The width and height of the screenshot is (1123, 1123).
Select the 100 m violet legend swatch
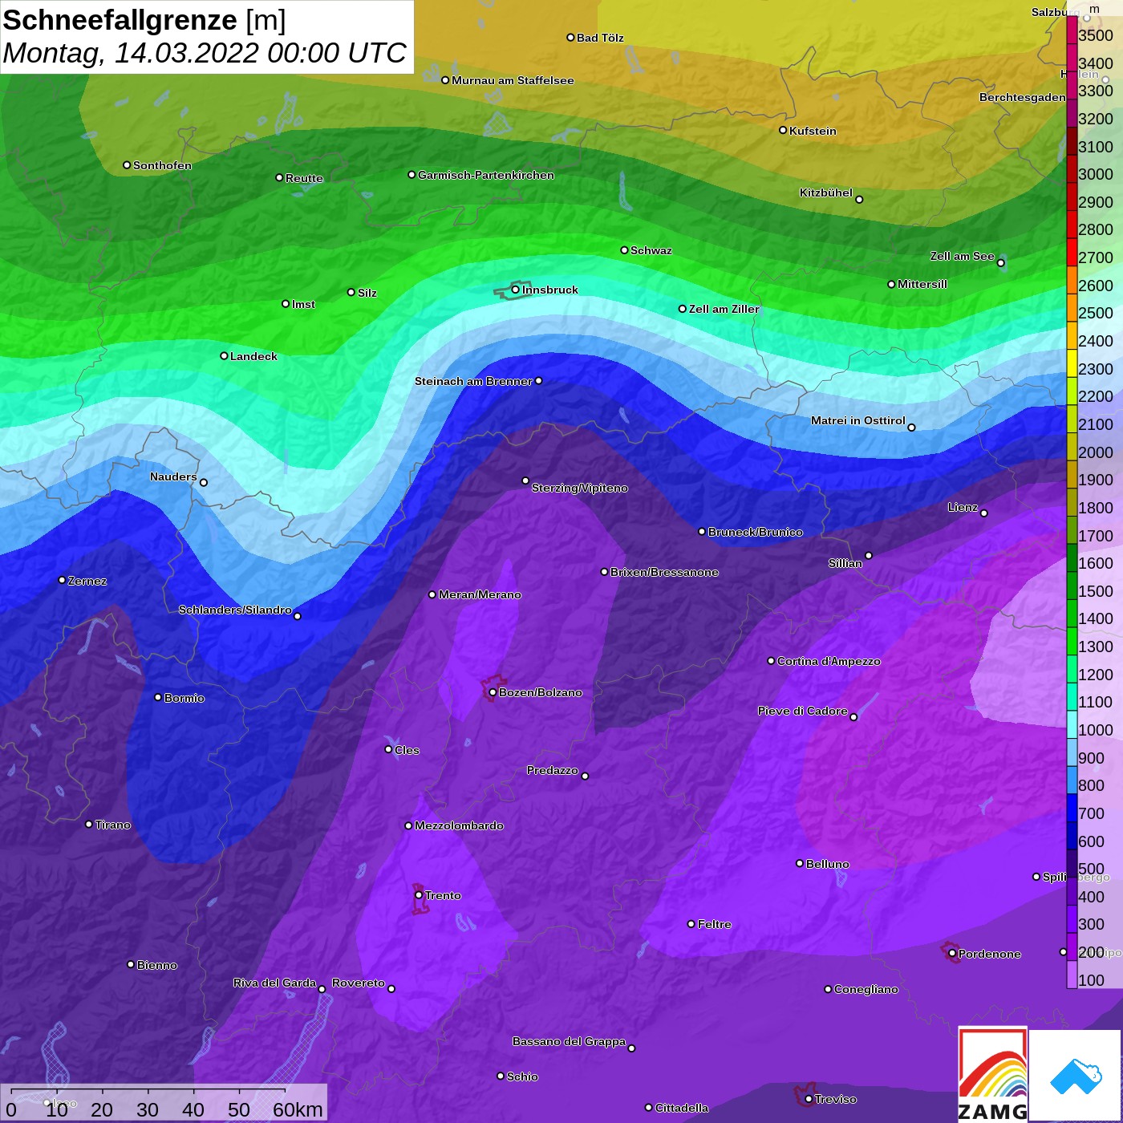tap(1072, 974)
